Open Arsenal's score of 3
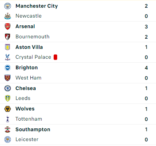 pyautogui.click(x=146, y=27)
